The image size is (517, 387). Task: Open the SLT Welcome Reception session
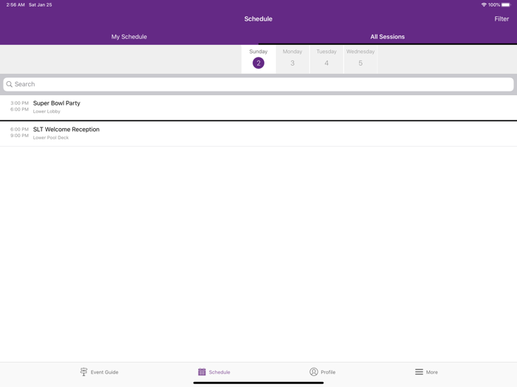pos(258,133)
